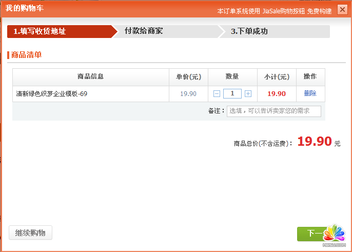The width and height of the screenshot is (352, 252).
Task: Increase quantity with the plus icon
Action: [248, 93]
